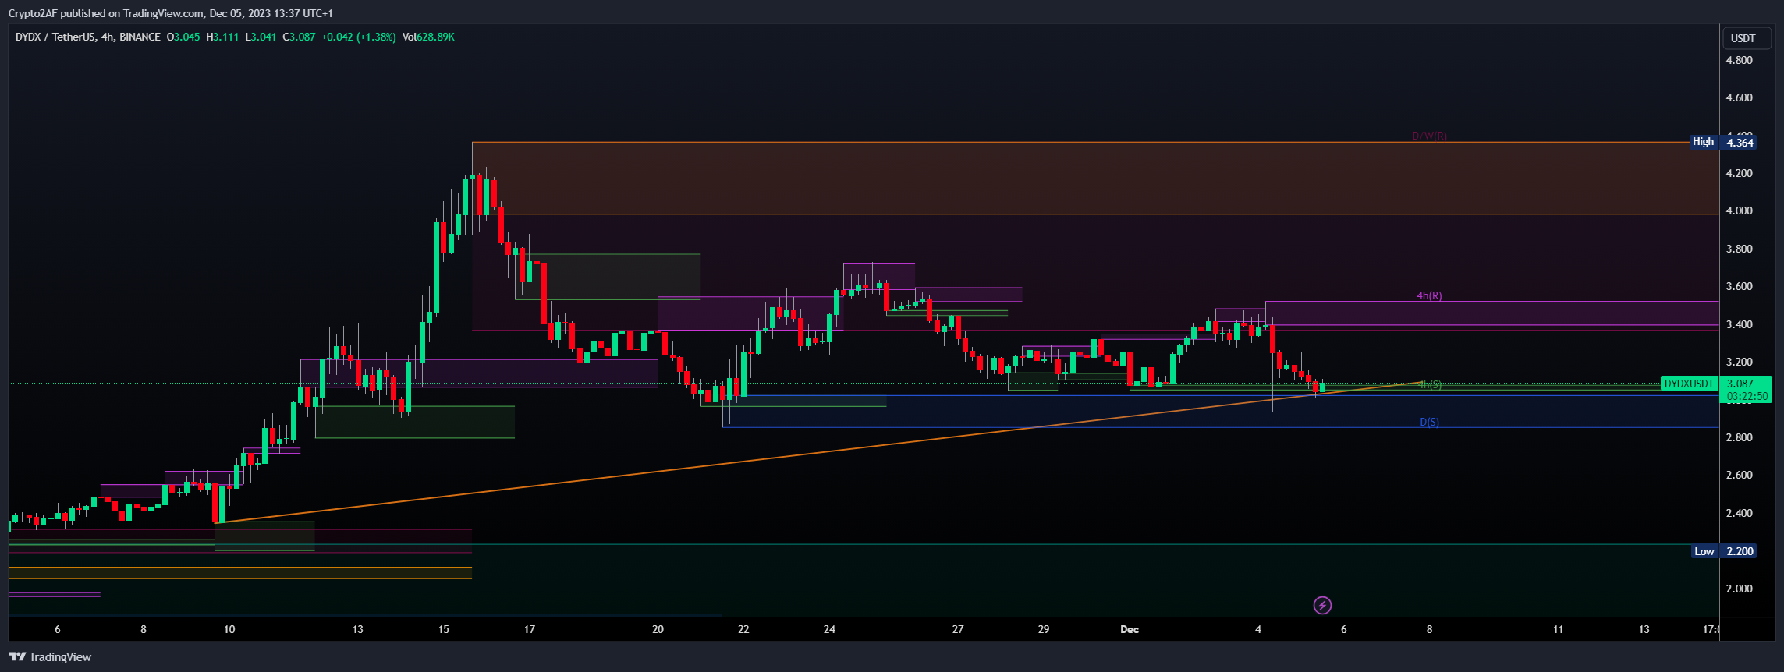Viewport: 1784px width, 672px height.
Task: Click the 3.600 price axis label
Action: coord(1739,286)
